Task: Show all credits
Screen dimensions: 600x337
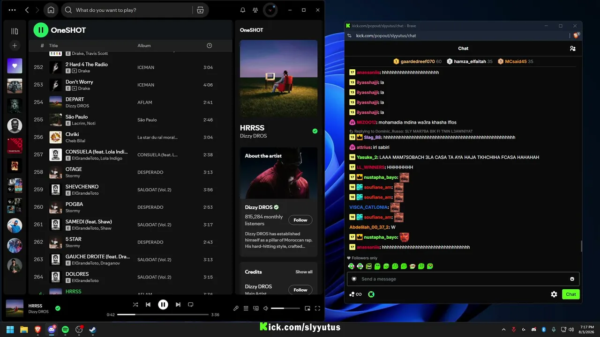Action: [304, 272]
